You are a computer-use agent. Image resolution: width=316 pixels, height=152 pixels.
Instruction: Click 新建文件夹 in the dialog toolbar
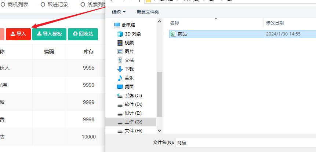point(148,12)
